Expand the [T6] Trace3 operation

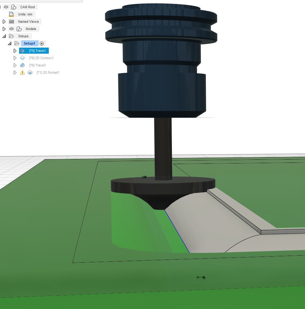(15, 65)
